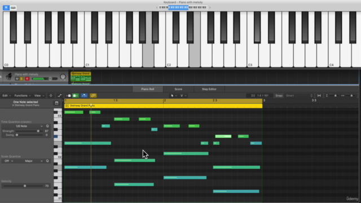Image resolution: width=361 pixels, height=203 pixels.
Task: Click Strength value 87
Action: (47, 131)
